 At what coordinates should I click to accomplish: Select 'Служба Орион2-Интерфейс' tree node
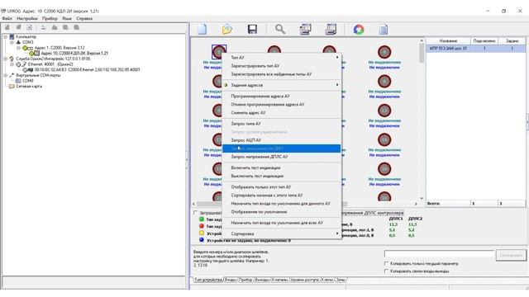click(53, 59)
